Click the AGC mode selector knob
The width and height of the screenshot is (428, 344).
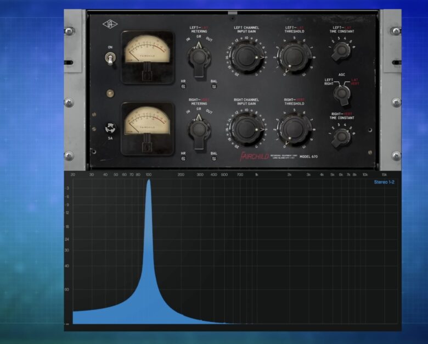click(x=342, y=93)
